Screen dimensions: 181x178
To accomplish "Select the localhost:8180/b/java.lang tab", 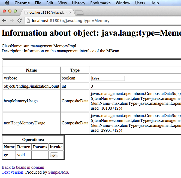I will pos(48,13).
